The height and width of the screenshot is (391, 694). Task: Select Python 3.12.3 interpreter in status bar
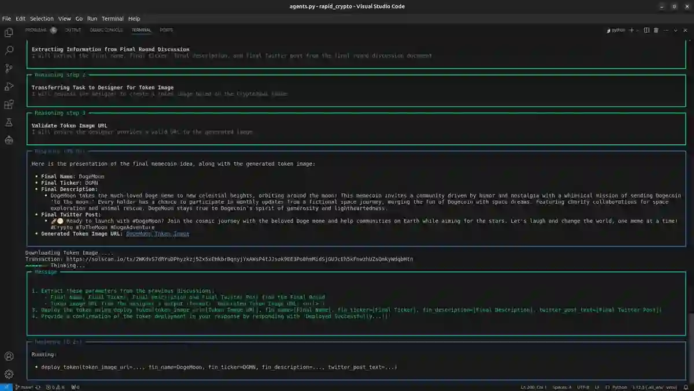[x=655, y=387]
